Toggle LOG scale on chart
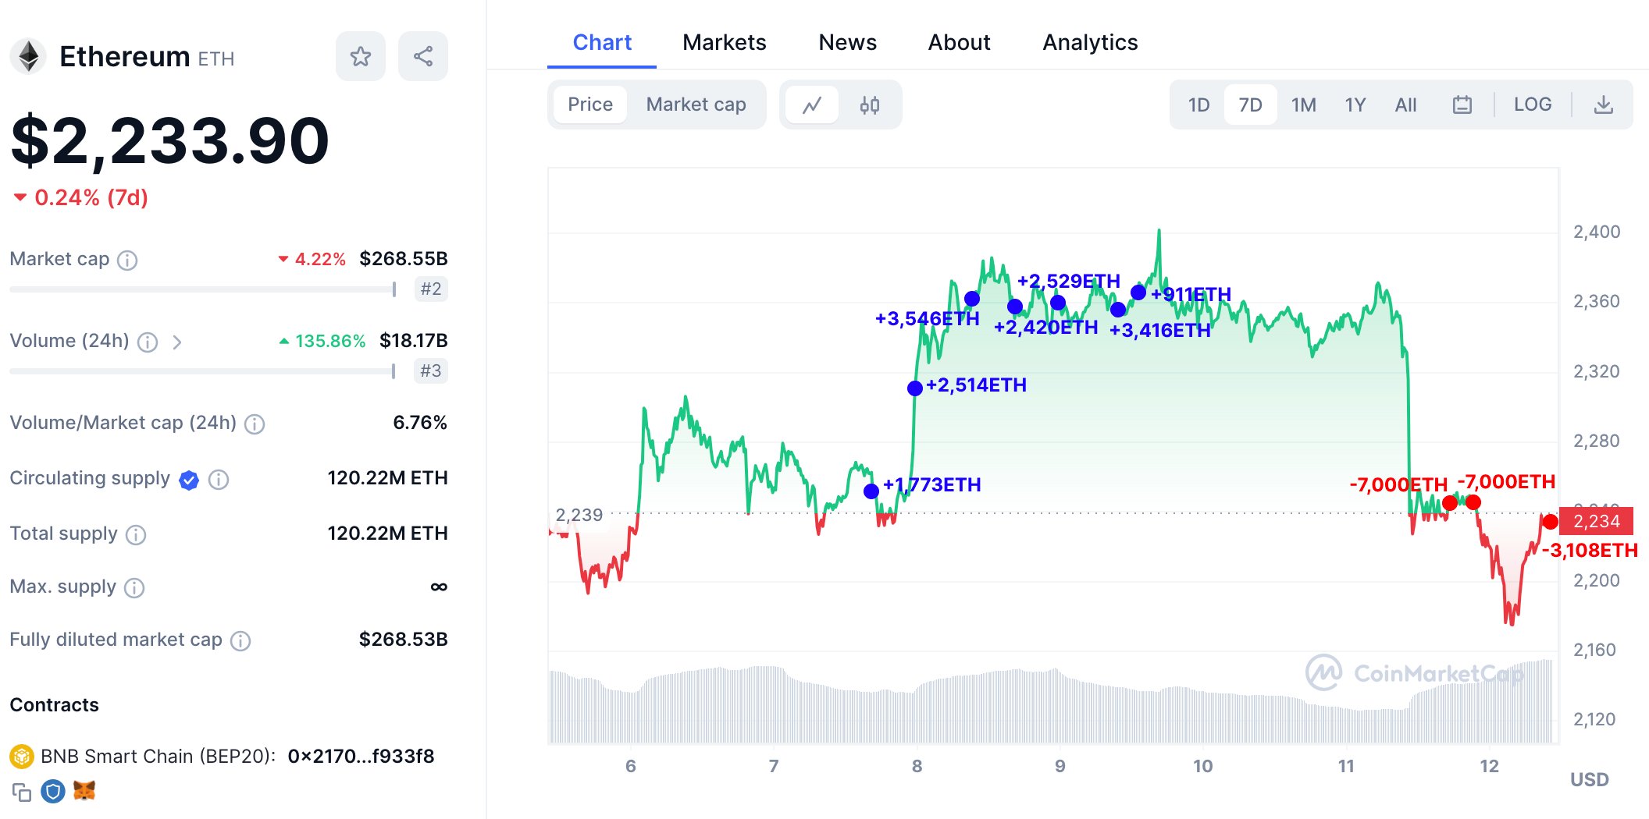 pos(1532,105)
